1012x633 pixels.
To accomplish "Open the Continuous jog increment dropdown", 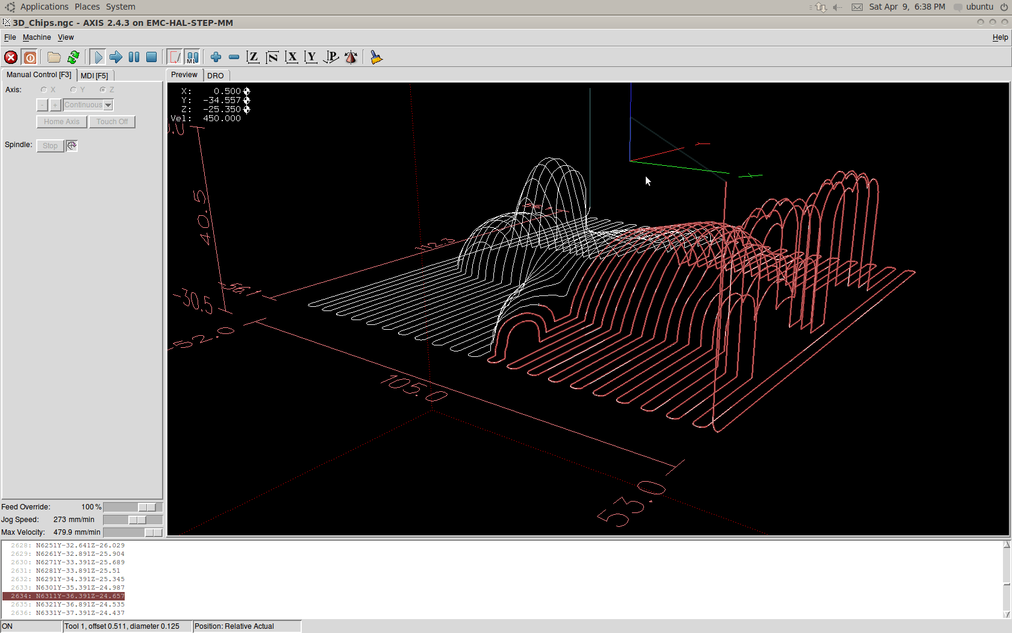I will (89, 105).
